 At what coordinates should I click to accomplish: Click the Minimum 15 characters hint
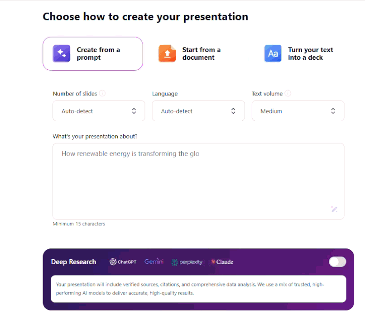point(79,224)
